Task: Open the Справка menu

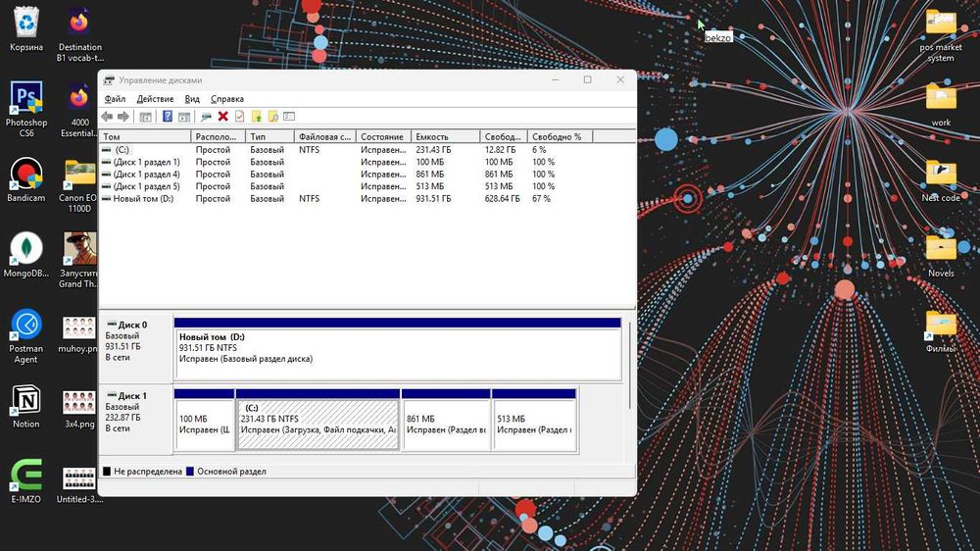Action: pyautogui.click(x=227, y=99)
